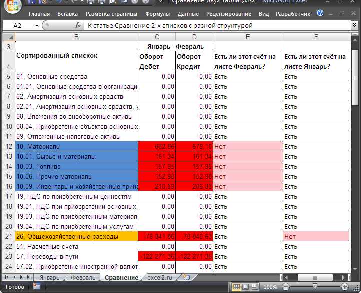Open the Разработчик ribbon tab
Viewport: 361px width, 293px height.
pyautogui.click(x=293, y=14)
